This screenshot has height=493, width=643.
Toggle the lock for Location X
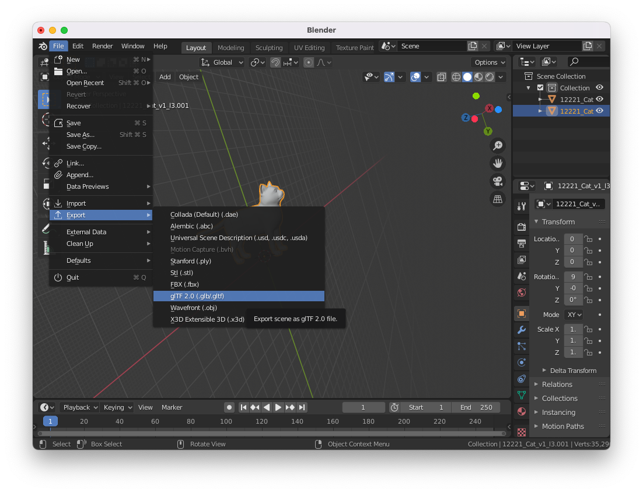589,239
